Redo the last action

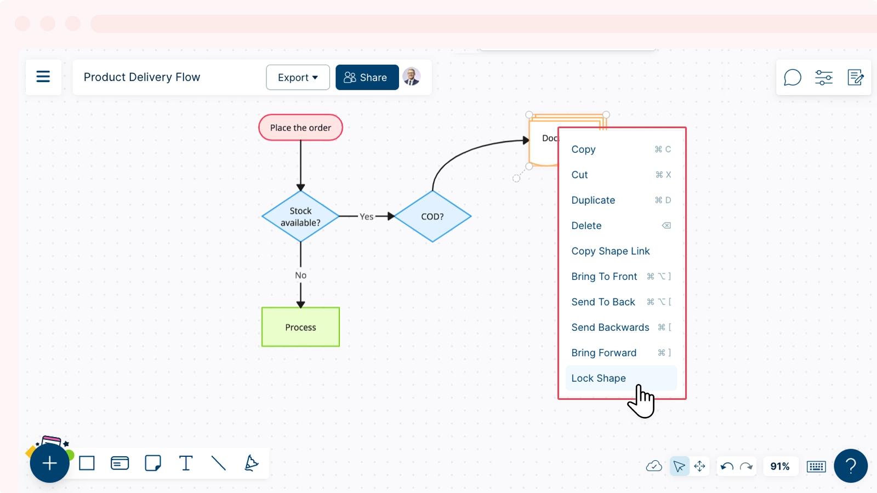pos(746,466)
